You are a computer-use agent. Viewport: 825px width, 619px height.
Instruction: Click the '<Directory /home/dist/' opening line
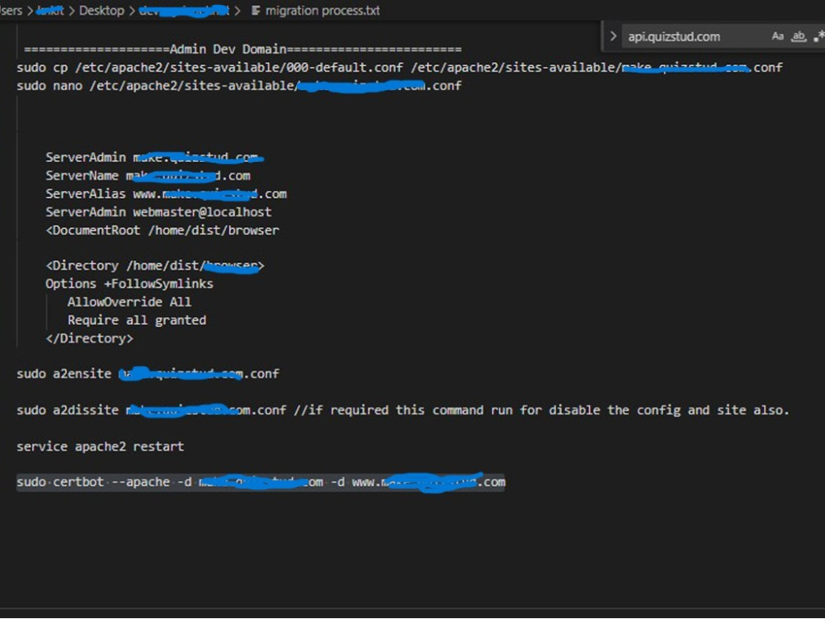[155, 266]
